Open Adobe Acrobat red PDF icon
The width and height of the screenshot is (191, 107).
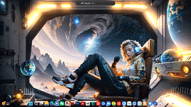tap(83, 103)
